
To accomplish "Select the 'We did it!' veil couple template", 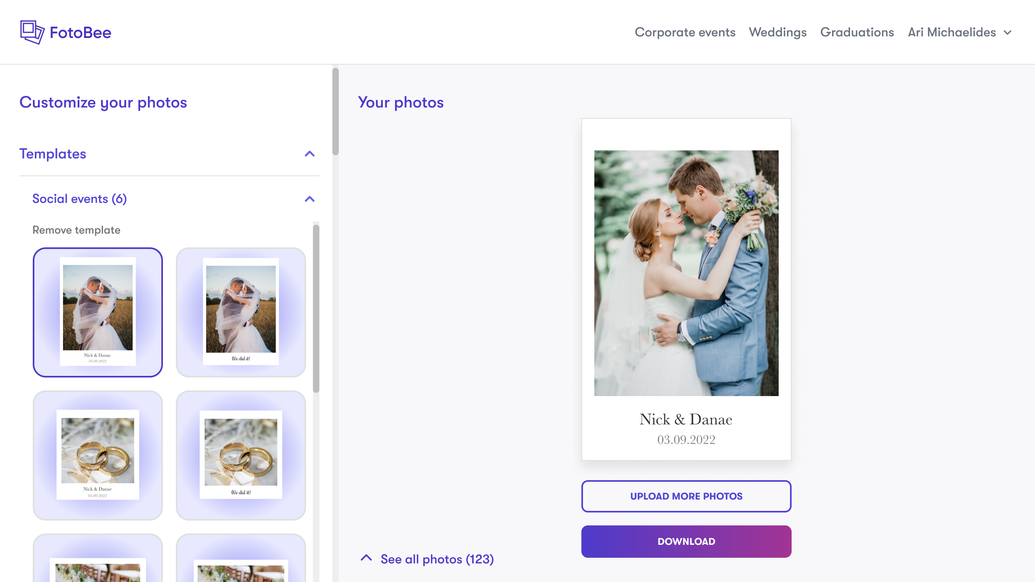I will click(241, 312).
